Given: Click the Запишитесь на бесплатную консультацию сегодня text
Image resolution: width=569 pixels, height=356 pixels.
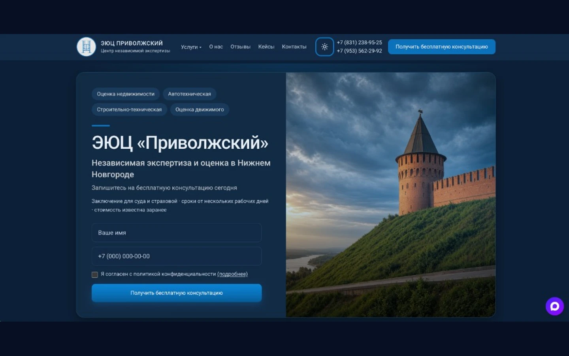Looking at the screenshot, I should 164,188.
